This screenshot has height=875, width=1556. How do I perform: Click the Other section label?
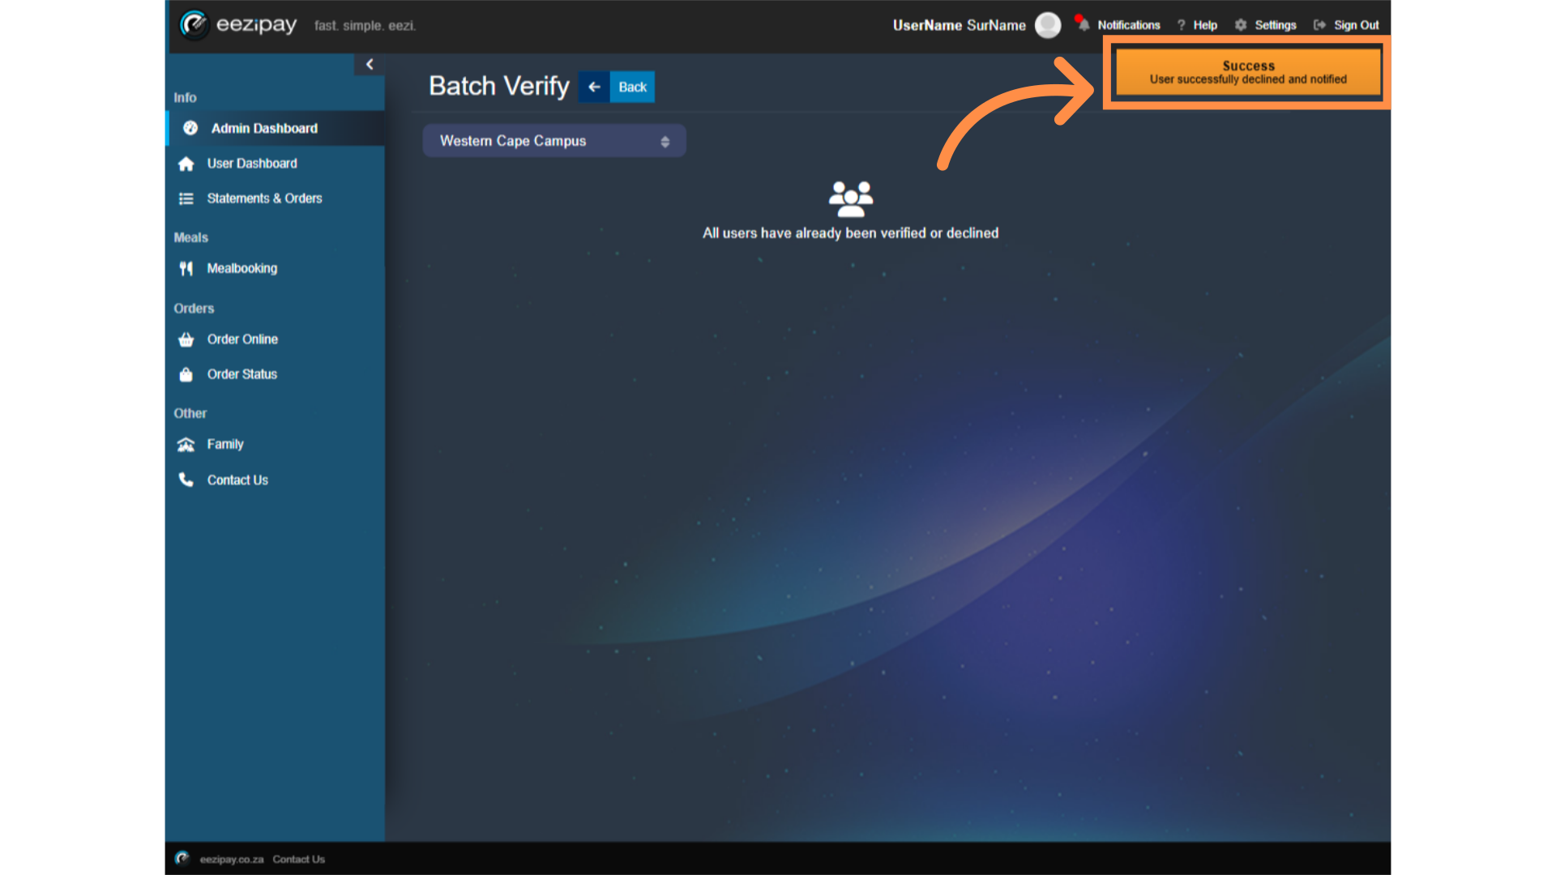tap(190, 413)
